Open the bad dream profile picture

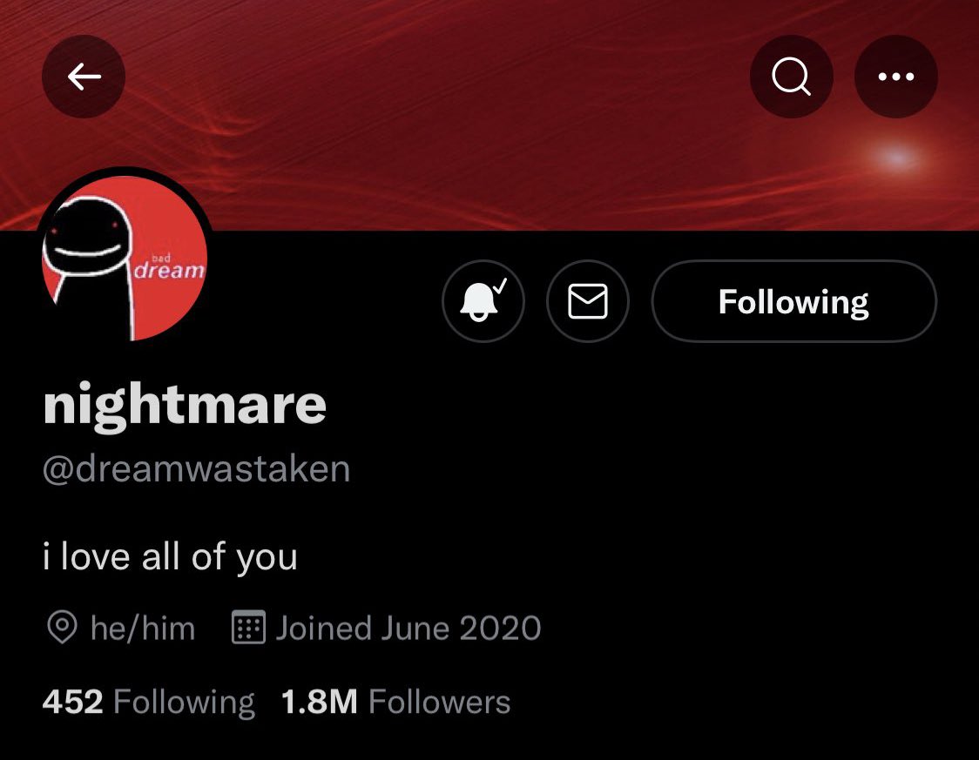pos(125,256)
